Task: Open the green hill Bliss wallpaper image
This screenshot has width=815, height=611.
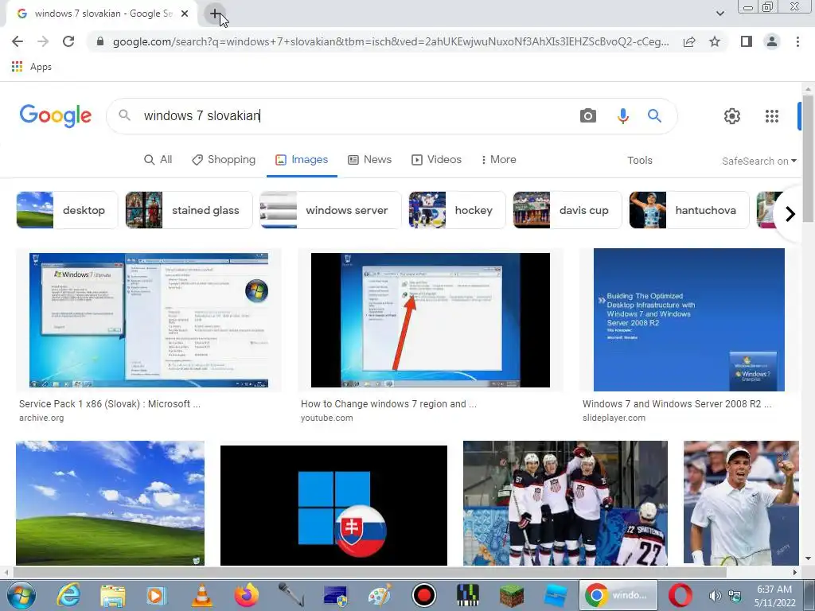Action: point(110,503)
